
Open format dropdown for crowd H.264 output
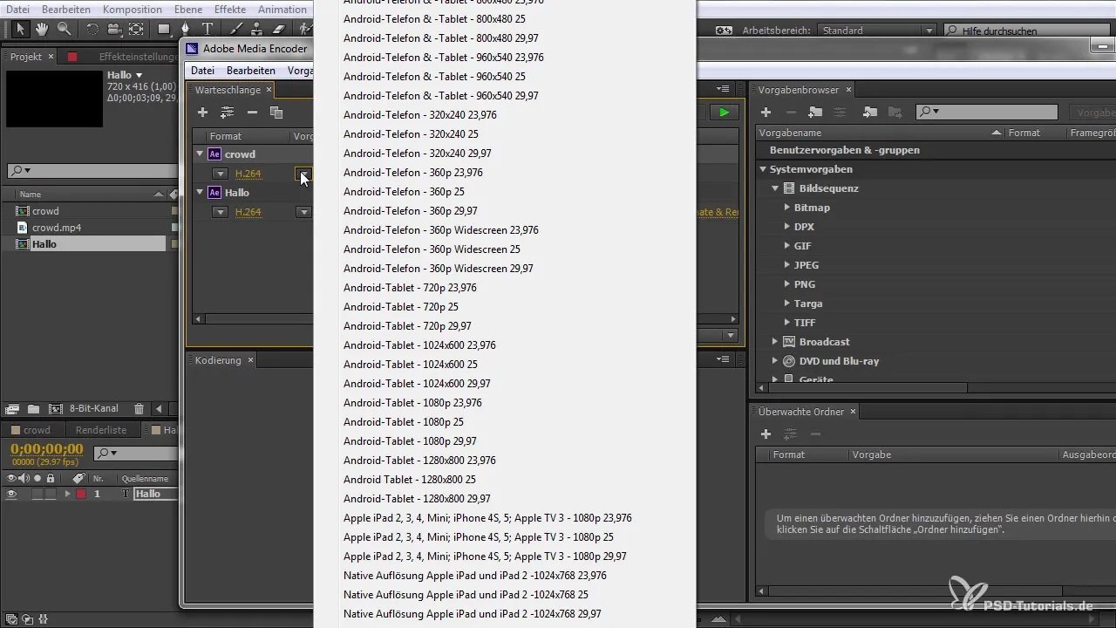(x=221, y=174)
